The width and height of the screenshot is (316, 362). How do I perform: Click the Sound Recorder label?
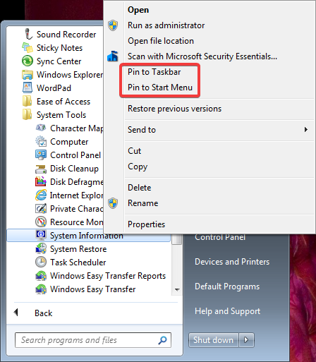click(x=66, y=35)
